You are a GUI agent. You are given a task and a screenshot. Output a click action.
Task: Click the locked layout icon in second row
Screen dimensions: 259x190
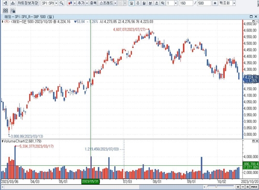pyautogui.click(x=13, y=11)
